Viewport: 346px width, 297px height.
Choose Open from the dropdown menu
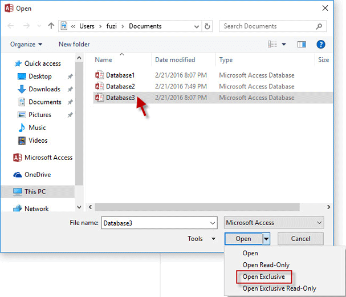(x=250, y=253)
